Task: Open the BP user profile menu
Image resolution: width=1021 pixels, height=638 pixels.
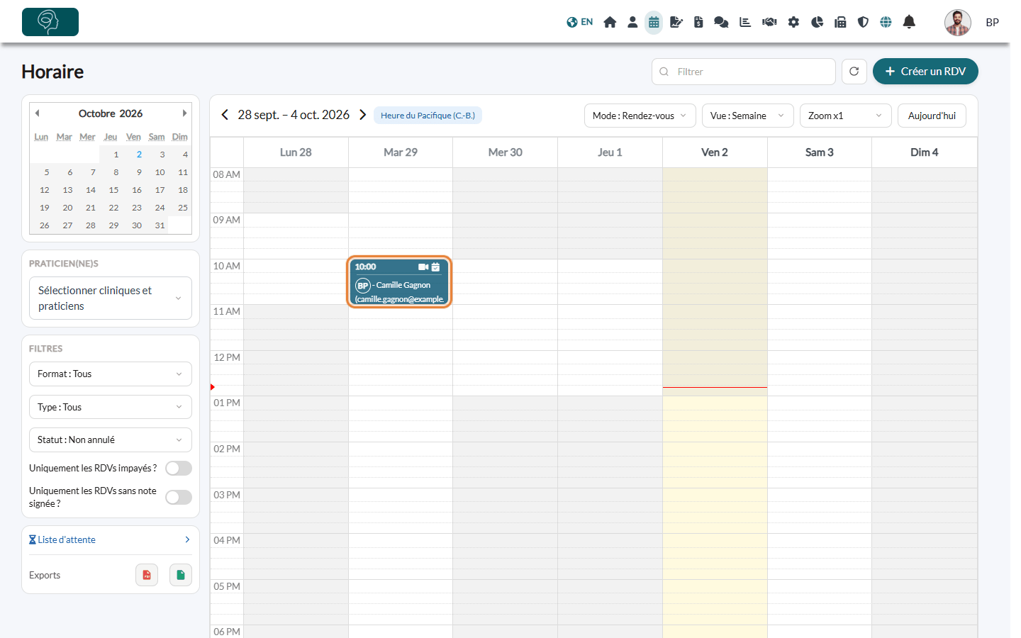Action: pos(972,23)
